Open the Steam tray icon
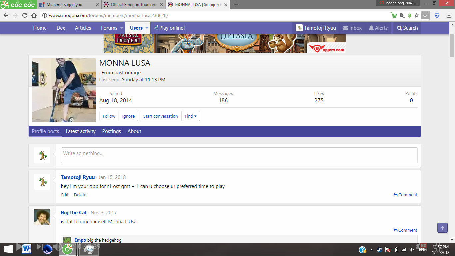This screenshot has height=256, width=455. coord(379,250)
